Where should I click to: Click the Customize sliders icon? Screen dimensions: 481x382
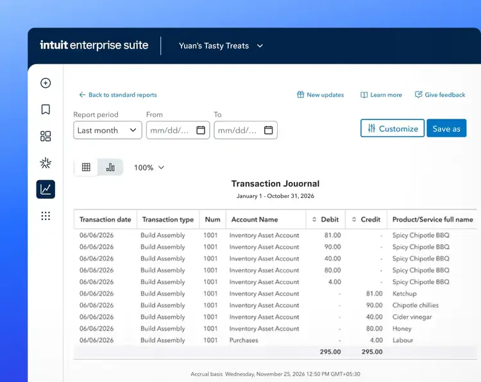371,128
